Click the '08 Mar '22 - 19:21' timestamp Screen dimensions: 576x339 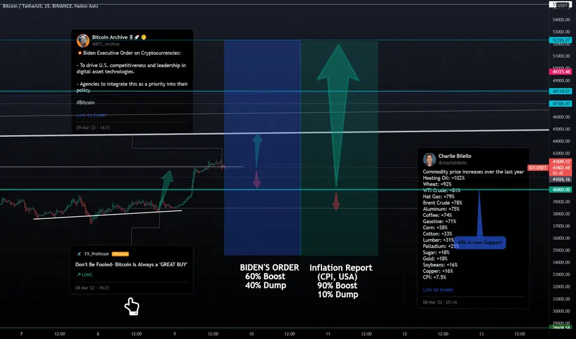[92, 288]
